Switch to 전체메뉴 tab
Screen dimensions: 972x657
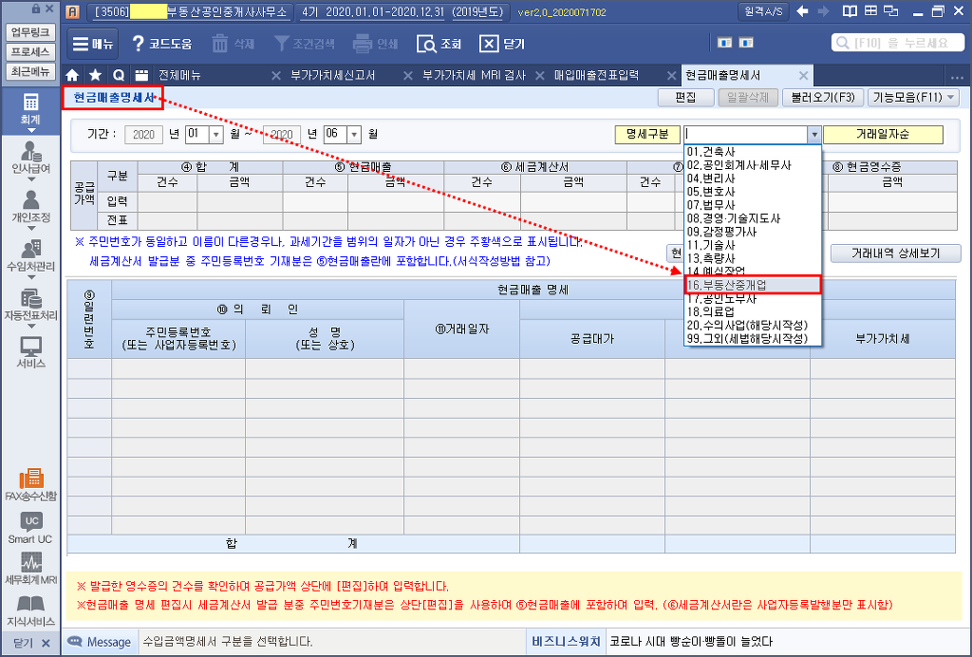(x=179, y=76)
